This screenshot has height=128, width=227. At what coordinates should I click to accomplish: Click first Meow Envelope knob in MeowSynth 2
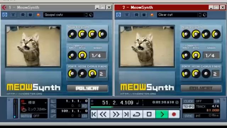tap(186, 34)
